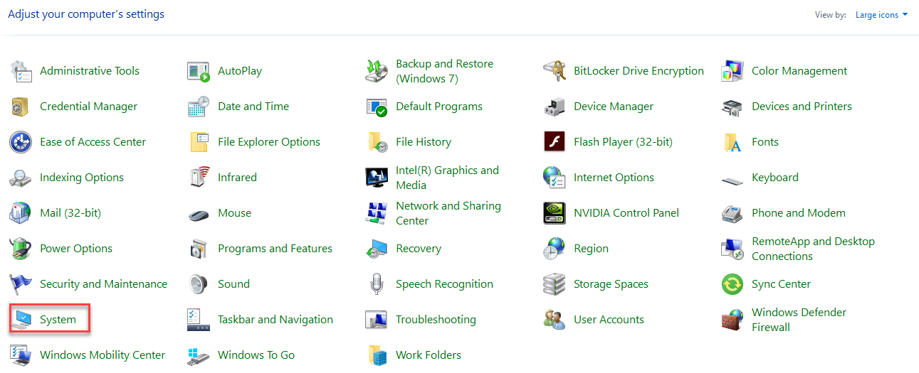This screenshot has width=919, height=373.
Task: Select the Programs and Features link text
Action: pyautogui.click(x=275, y=249)
